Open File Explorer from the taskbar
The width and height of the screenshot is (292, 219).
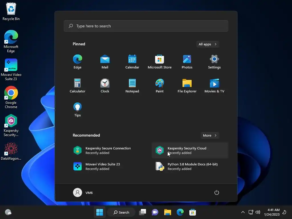168,212
